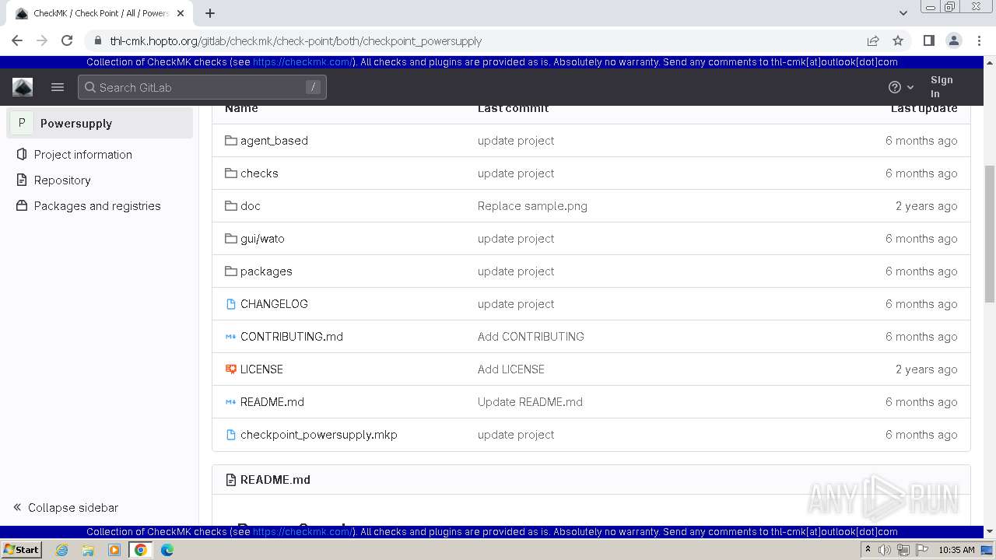Open checkpoint_powersupply.mkp file link
Screen dimensions: 996x560
319,435
